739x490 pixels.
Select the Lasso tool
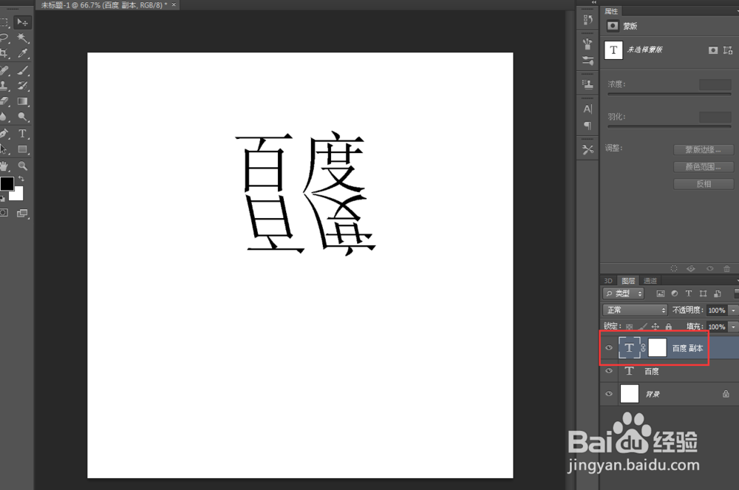click(x=4, y=38)
